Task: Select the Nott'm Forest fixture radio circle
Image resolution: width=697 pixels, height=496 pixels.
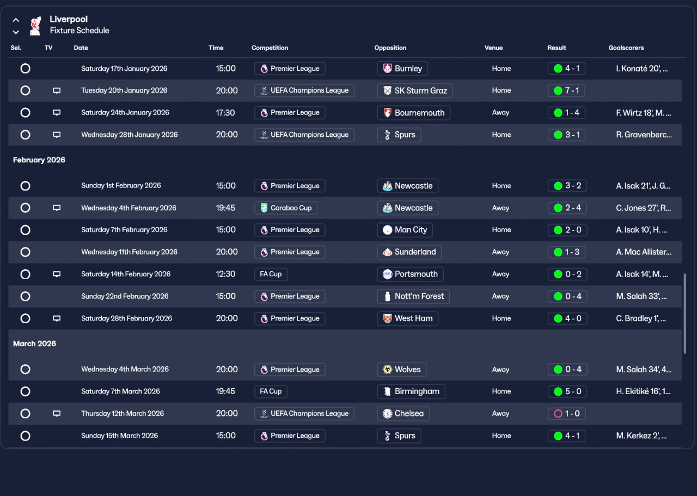Action: click(x=25, y=297)
